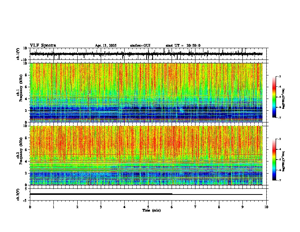This screenshot has width=300, height=232.
Task: Select the date "Apr. 13, 2025"
Action: coord(106,45)
